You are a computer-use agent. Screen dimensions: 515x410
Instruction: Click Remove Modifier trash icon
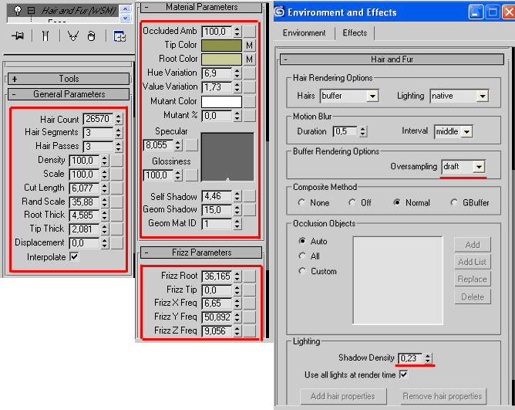(91, 36)
